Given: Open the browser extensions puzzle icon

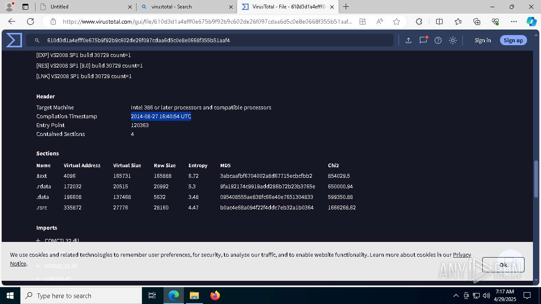Looking at the screenshot, I should tap(419, 22).
